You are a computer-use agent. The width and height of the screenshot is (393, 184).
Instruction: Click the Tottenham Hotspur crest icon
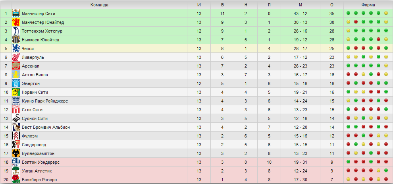tap(16, 31)
